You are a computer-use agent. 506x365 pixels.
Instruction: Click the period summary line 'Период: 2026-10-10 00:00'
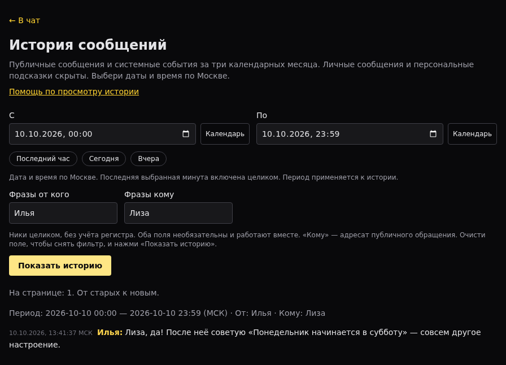point(63,313)
